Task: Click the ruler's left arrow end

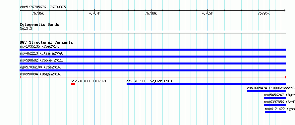Action: [21, 11]
